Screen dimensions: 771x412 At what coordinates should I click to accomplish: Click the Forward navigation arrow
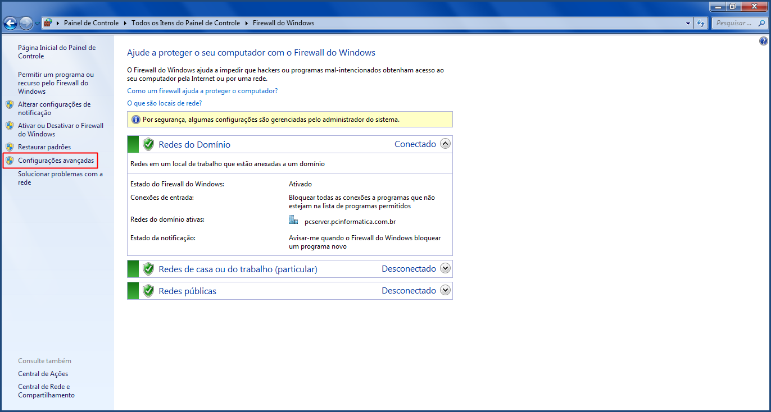click(x=26, y=23)
